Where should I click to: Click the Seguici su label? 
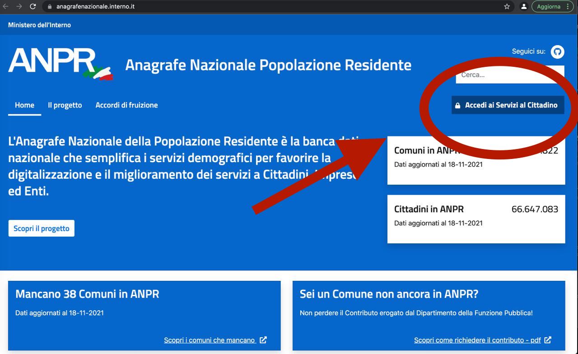coord(528,51)
